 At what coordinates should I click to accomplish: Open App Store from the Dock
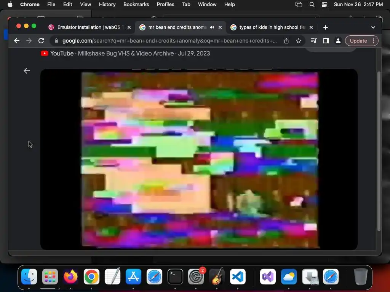click(134, 276)
